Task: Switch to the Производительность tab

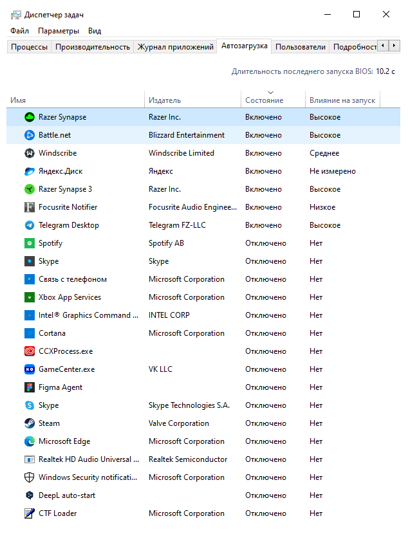Action: 93,47
